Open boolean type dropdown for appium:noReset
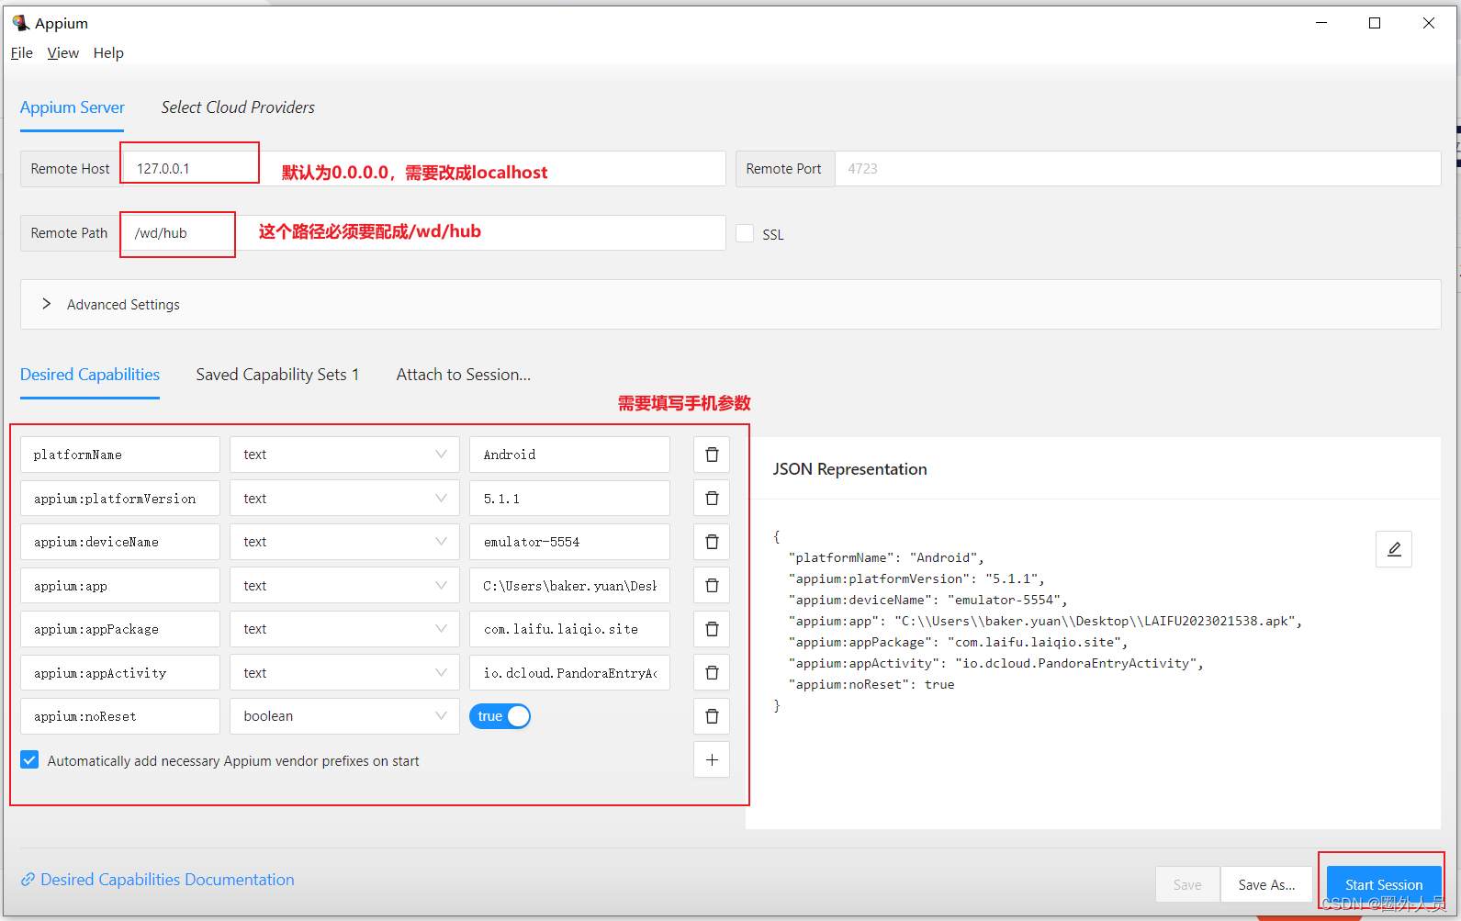 (344, 716)
